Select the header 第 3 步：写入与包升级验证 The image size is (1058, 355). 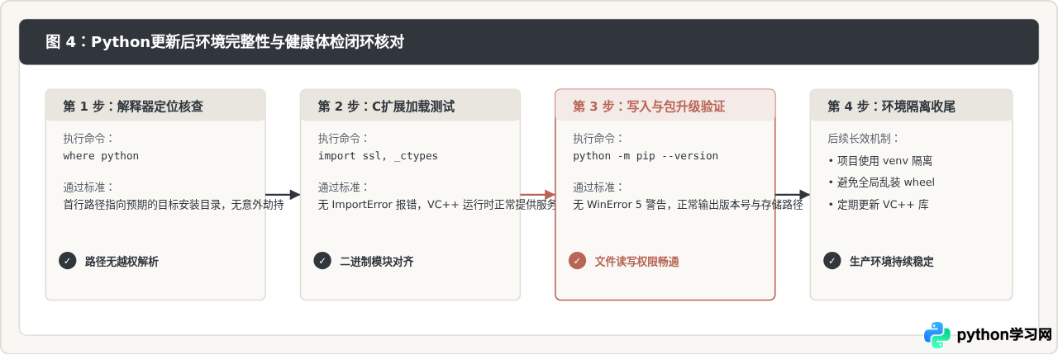tap(649, 106)
